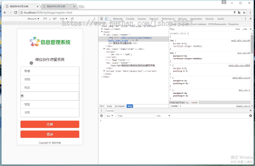This screenshot has width=255, height=166.
Task: Expand the div login-wrap node
Action: (104, 49)
